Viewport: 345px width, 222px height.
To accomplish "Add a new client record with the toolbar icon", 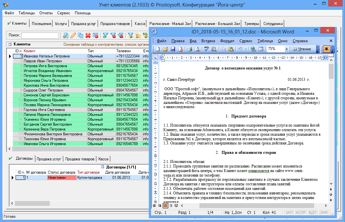I will pyautogui.click(x=65, y=35).
